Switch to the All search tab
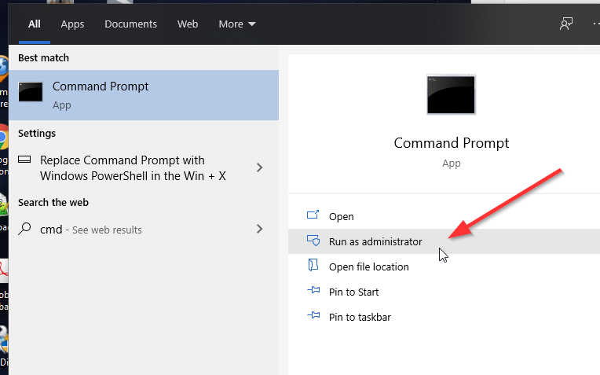The width and height of the screenshot is (600, 375). 34,24
